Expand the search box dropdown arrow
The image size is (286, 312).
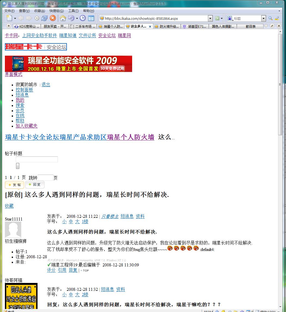[x=263, y=18]
